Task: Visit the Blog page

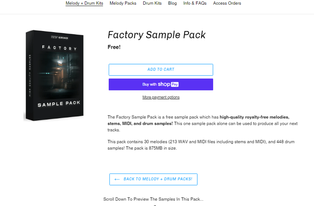Action: point(172,3)
